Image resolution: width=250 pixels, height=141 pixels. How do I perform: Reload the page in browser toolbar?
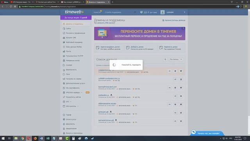[11, 7]
